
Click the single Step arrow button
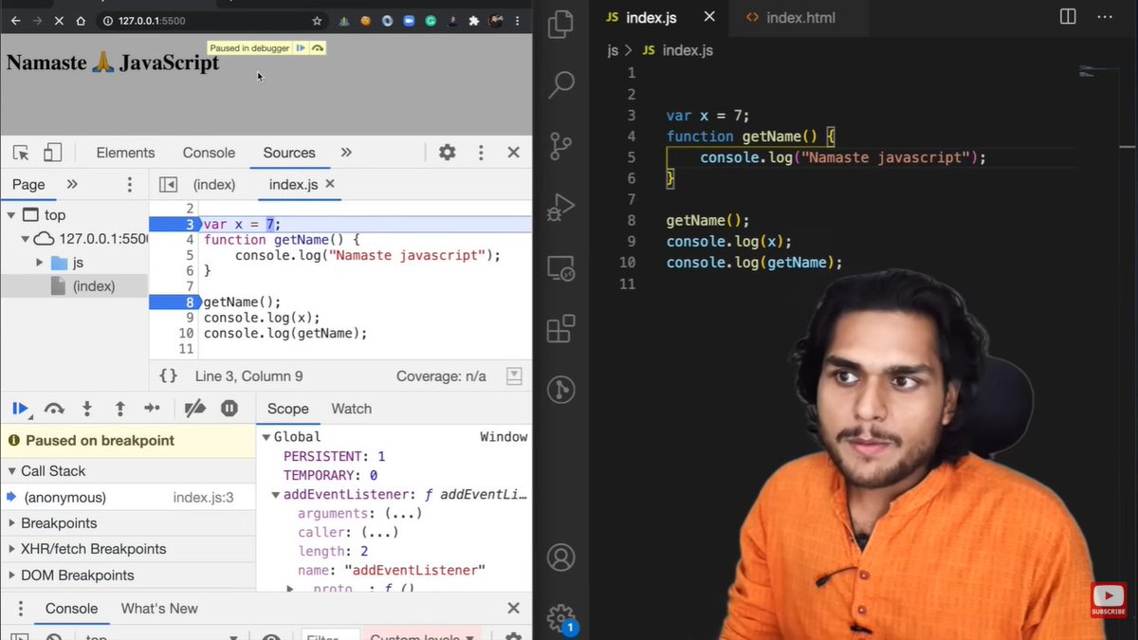click(x=152, y=409)
